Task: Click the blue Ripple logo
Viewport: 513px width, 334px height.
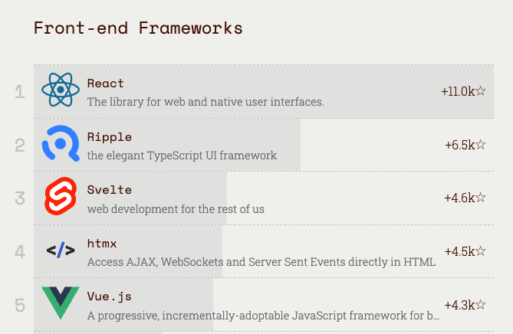Action: 61,143
